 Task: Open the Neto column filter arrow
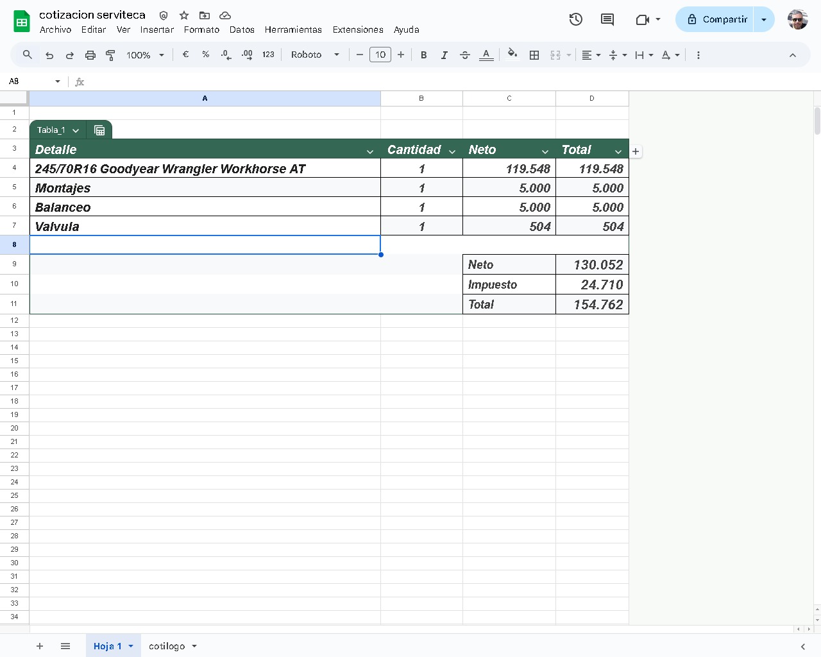(x=545, y=151)
